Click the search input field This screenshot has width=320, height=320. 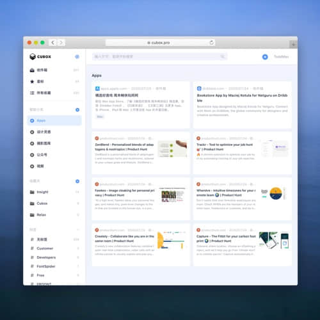[159, 56]
